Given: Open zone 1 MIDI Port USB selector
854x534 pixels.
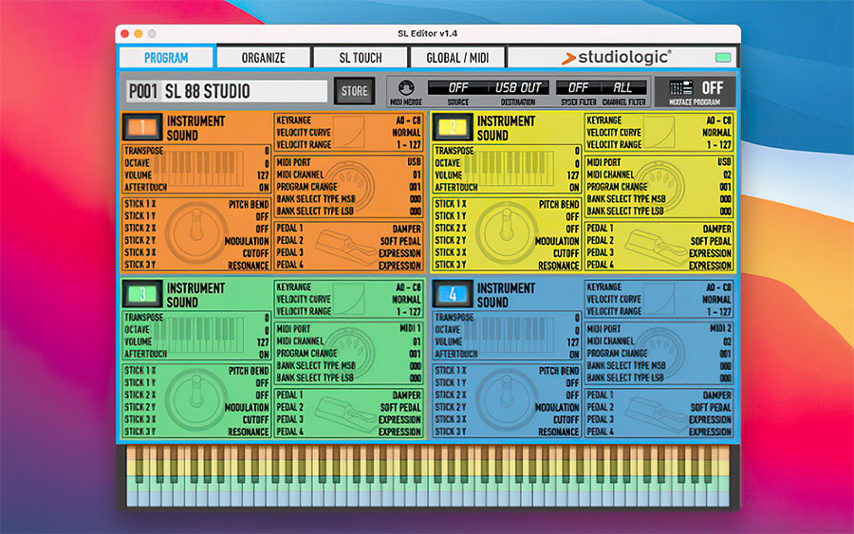Looking at the screenshot, I should (x=415, y=161).
